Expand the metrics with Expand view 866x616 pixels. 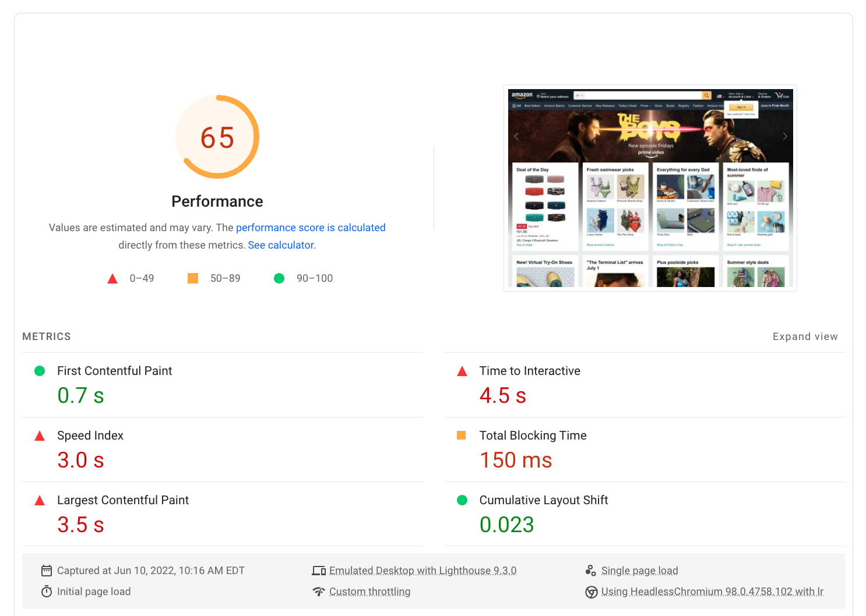pyautogui.click(x=805, y=336)
